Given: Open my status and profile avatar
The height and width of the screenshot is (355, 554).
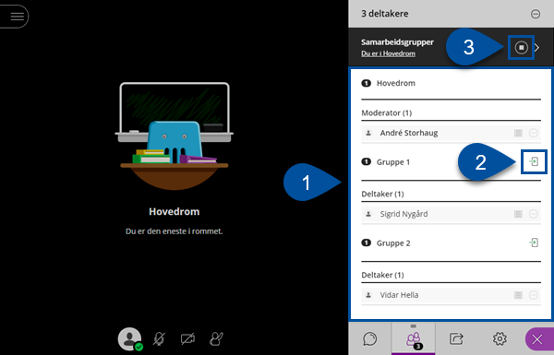Looking at the screenshot, I should tap(129, 339).
